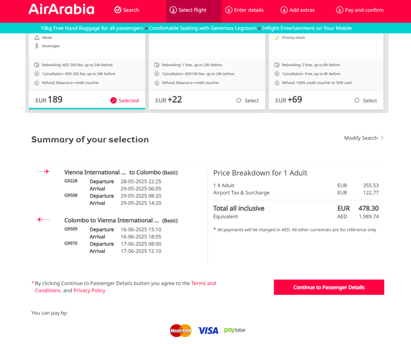
Task: Jump to the Add extras step
Action: [298, 10]
